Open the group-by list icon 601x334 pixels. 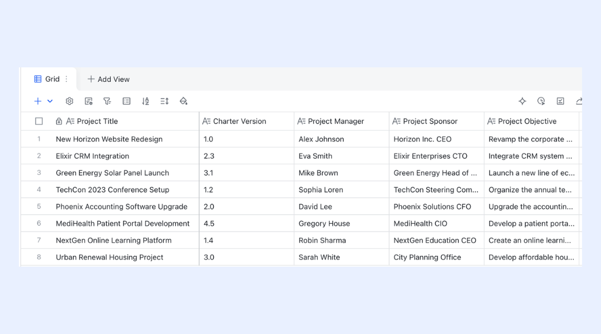[x=126, y=101]
